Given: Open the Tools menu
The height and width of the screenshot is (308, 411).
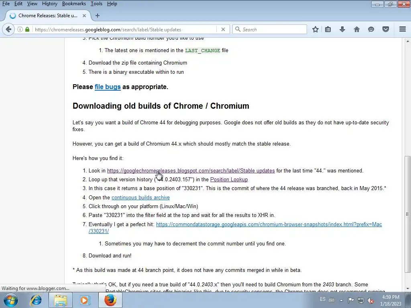Looking at the screenshot, I should 96,4.
